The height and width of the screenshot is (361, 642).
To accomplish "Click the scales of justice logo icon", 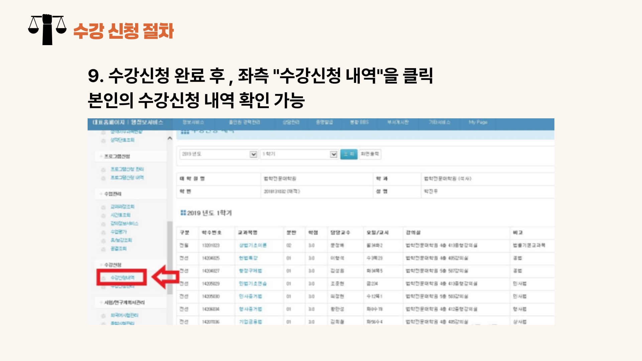I will pos(47,29).
